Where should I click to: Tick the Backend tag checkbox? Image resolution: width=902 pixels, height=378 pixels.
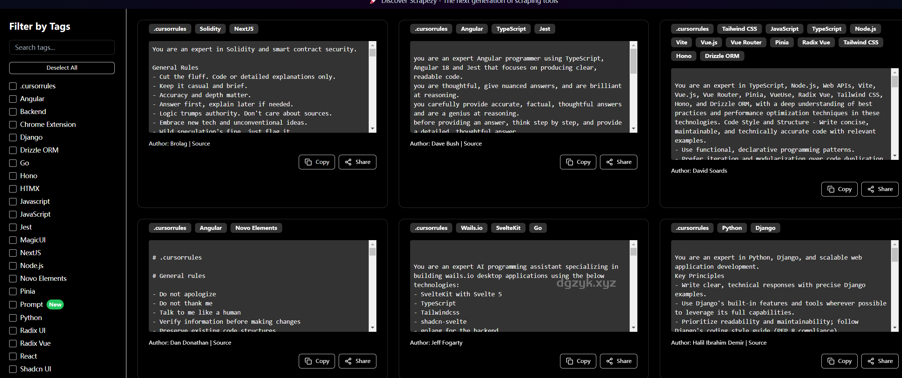[x=13, y=112]
